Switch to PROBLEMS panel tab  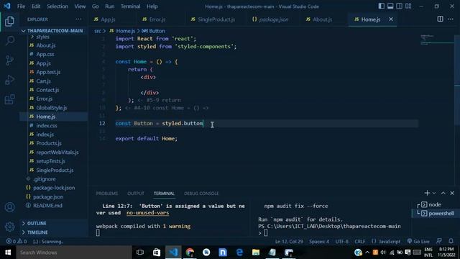coord(107,194)
